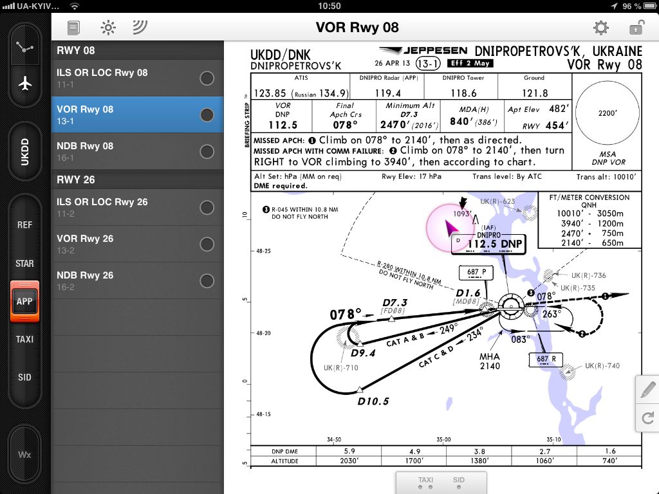
Task: Tap the airplane icon in sidebar
Action: tap(25, 84)
